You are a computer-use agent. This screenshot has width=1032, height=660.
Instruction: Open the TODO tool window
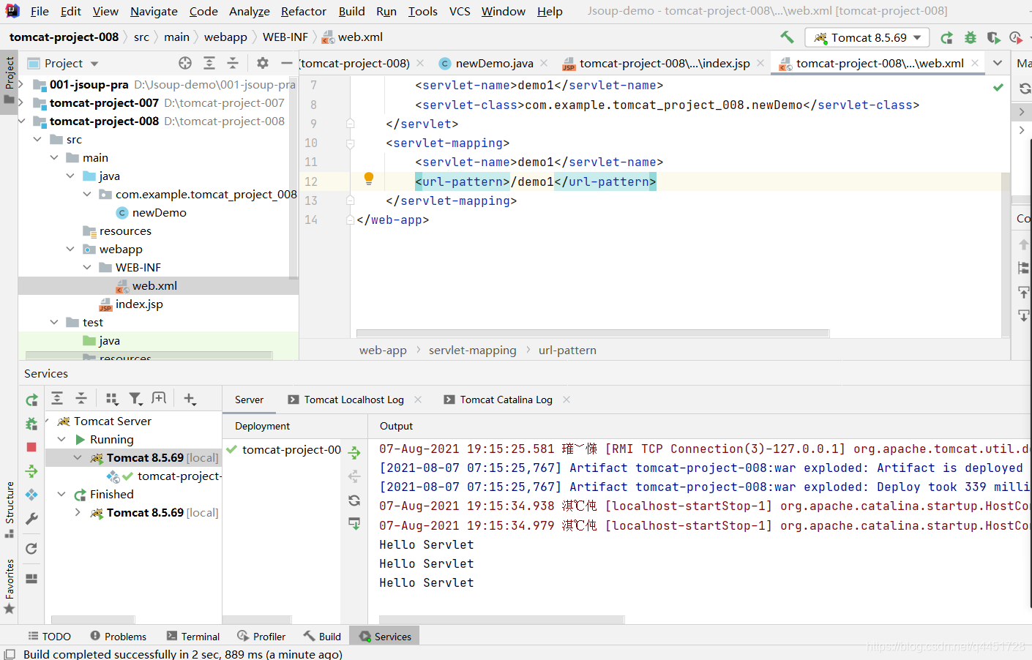pos(49,637)
